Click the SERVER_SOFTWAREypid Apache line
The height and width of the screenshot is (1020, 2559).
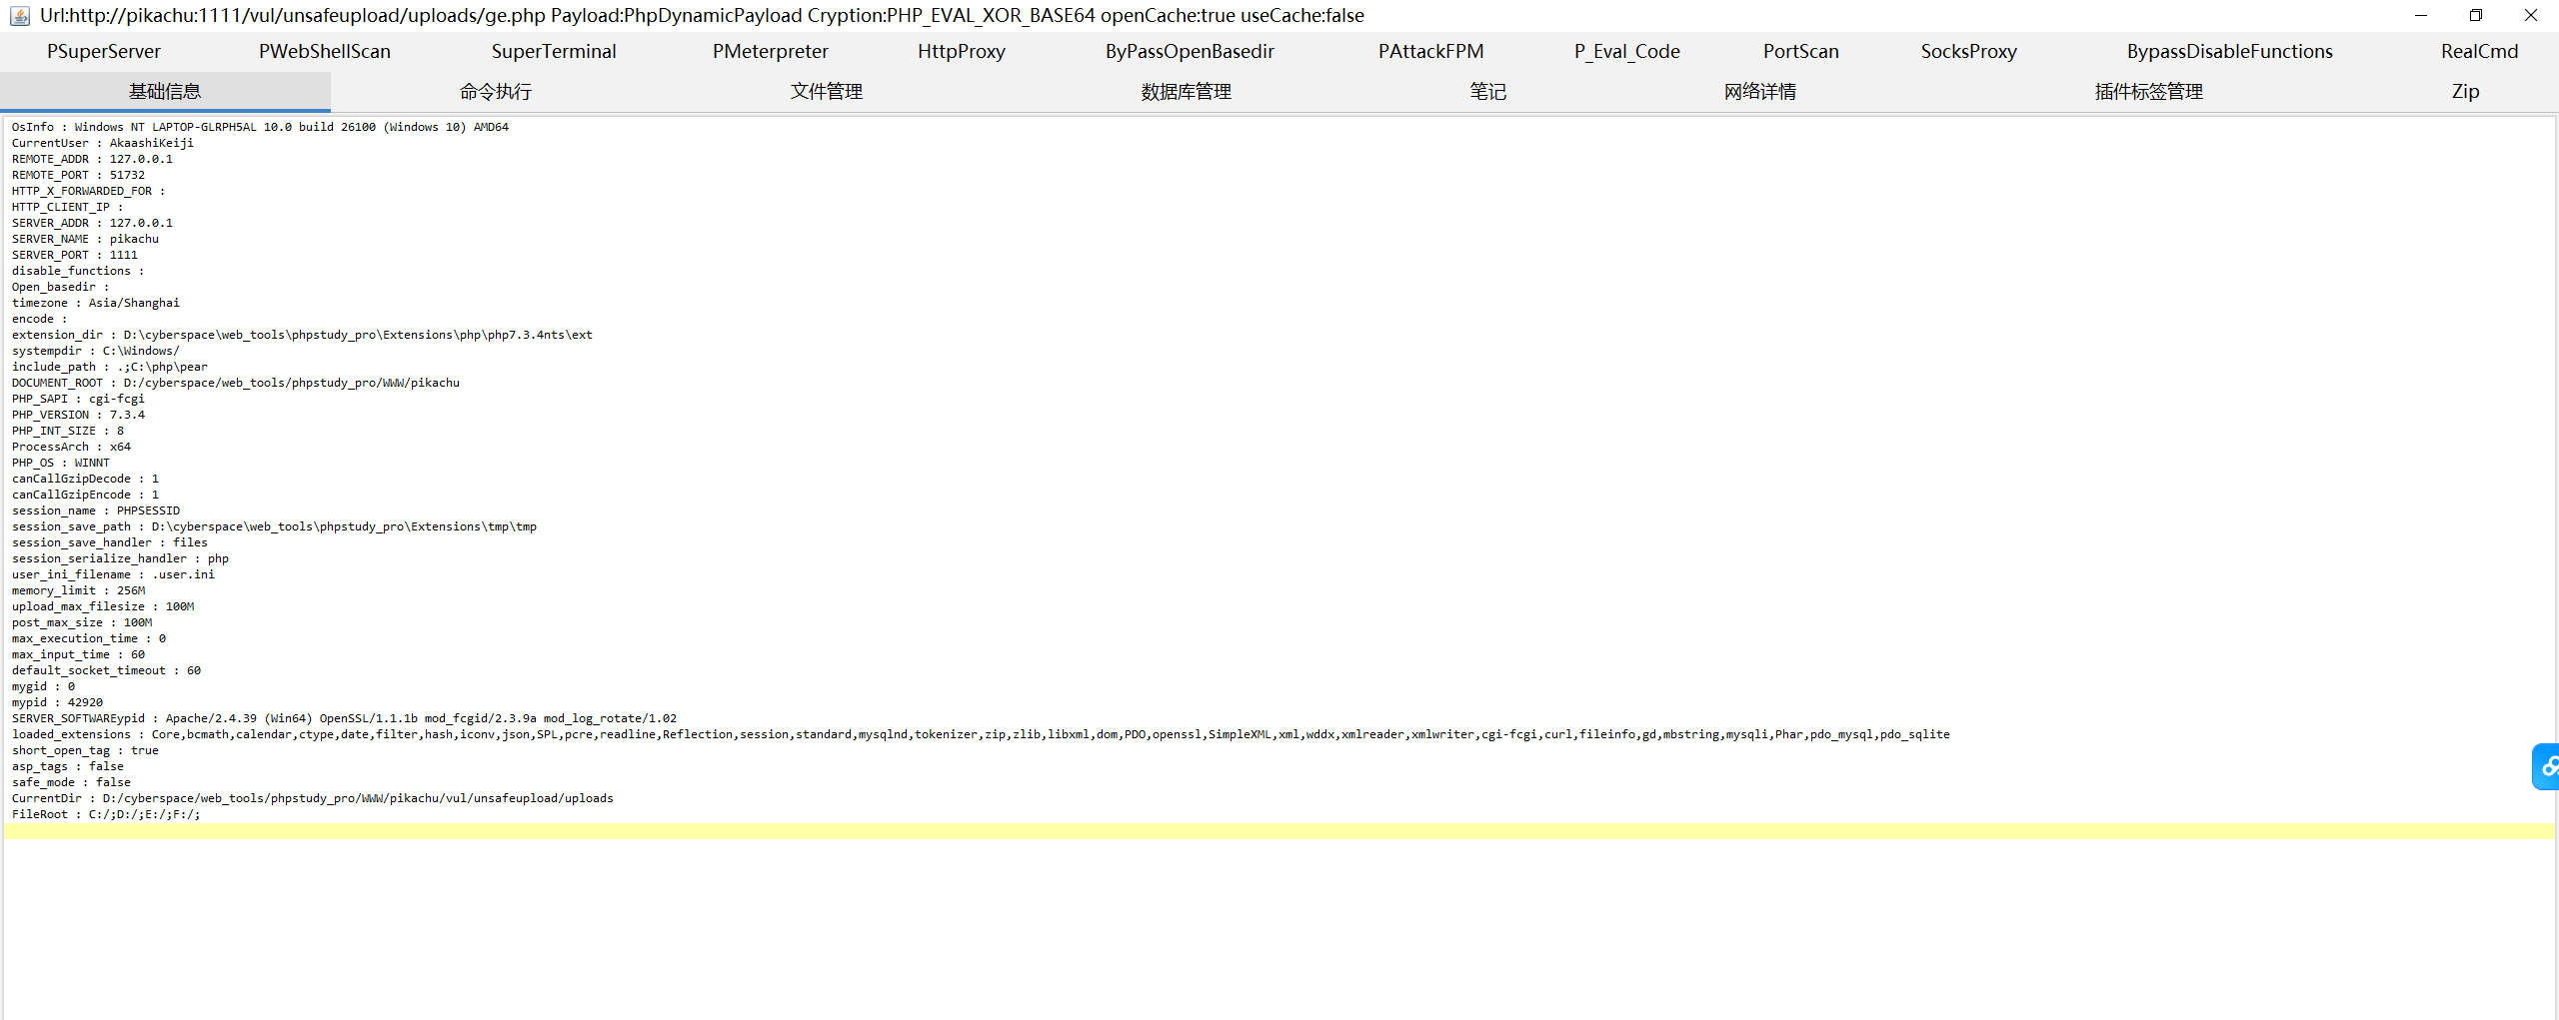pos(344,718)
